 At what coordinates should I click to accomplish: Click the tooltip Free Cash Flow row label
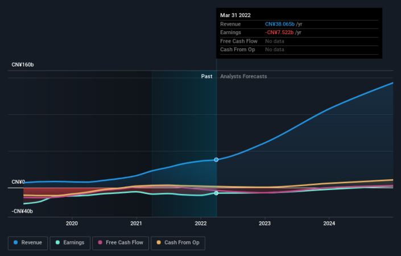(239, 41)
